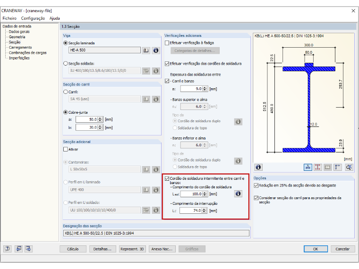
Task: Confirm with OK button
Action: [316, 249]
